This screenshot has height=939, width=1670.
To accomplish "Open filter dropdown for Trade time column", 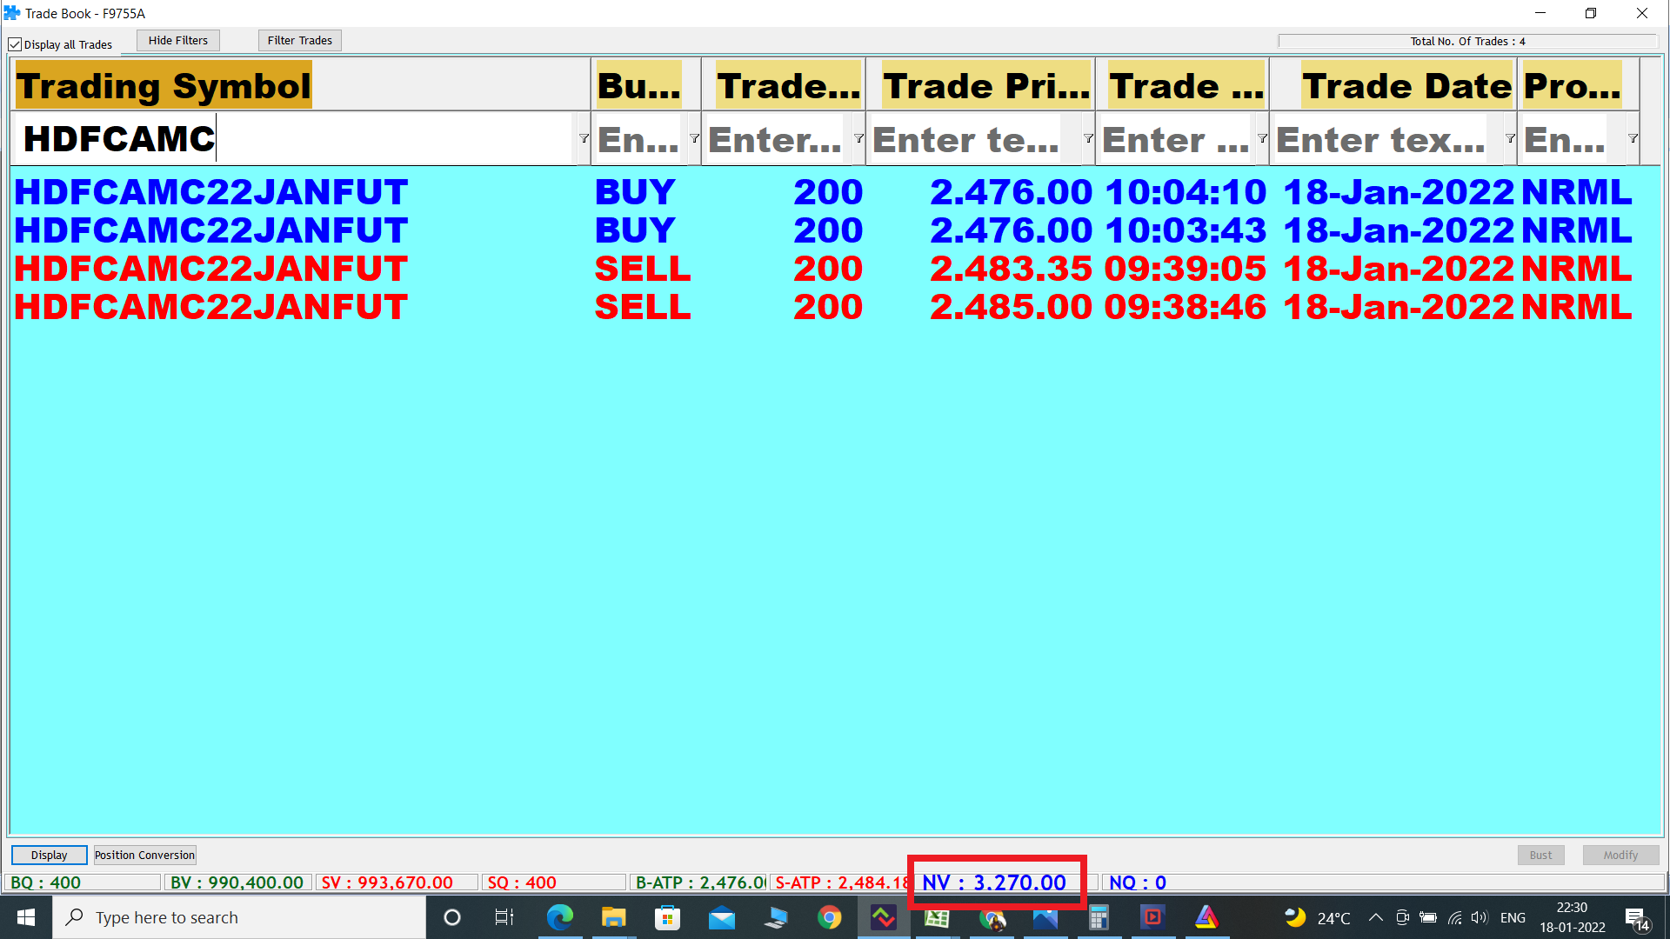I will 1262,138.
